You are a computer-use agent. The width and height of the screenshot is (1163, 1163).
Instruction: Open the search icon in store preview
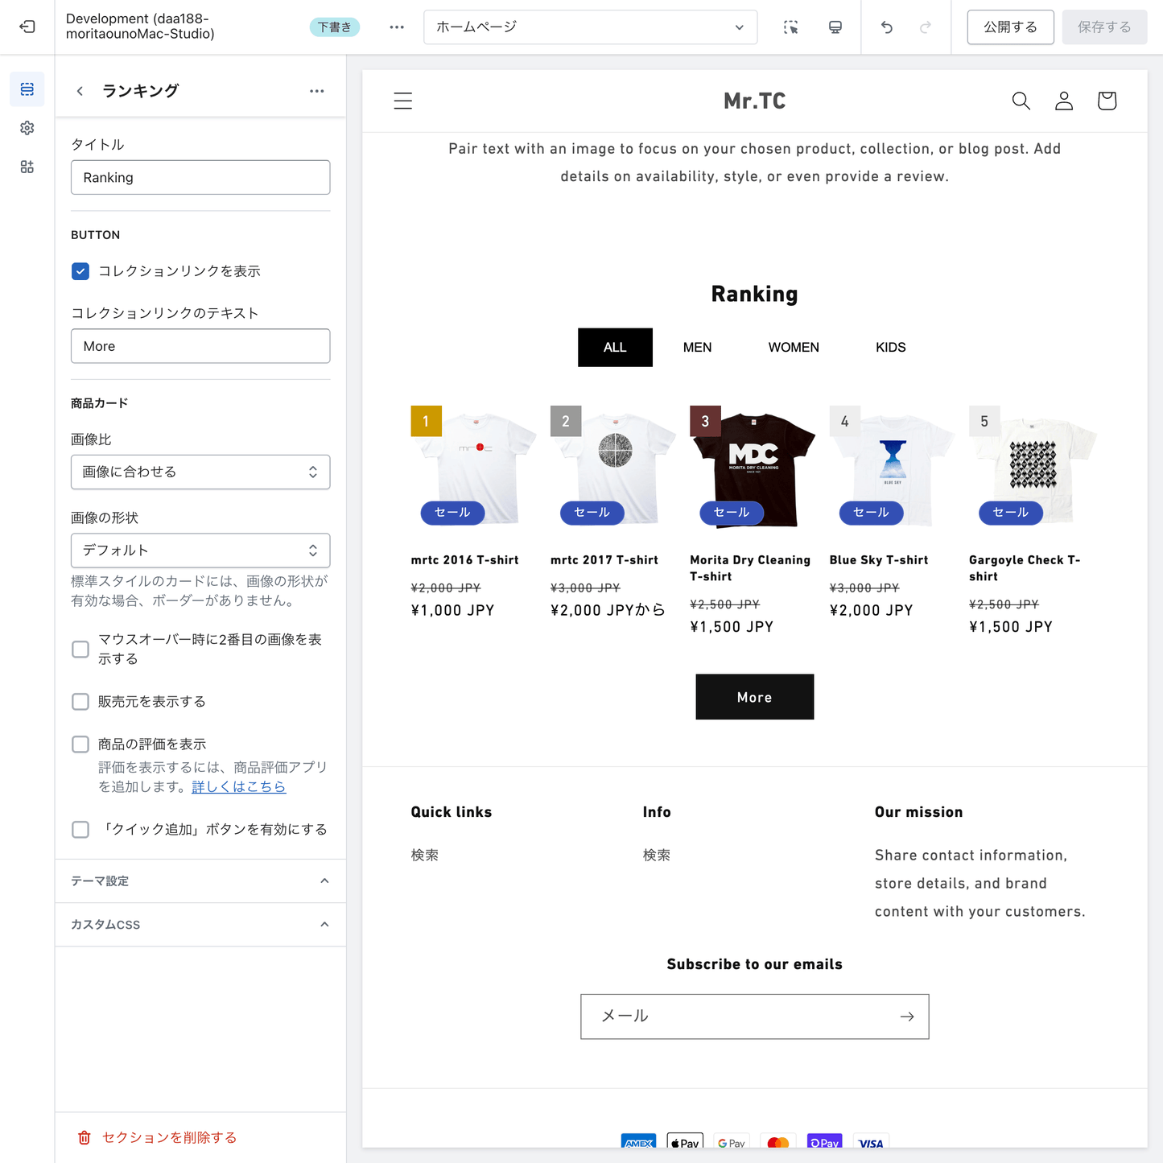(1021, 101)
